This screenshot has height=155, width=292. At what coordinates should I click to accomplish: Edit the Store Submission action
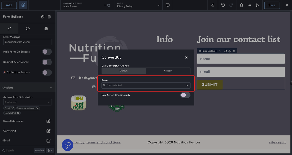48,121
